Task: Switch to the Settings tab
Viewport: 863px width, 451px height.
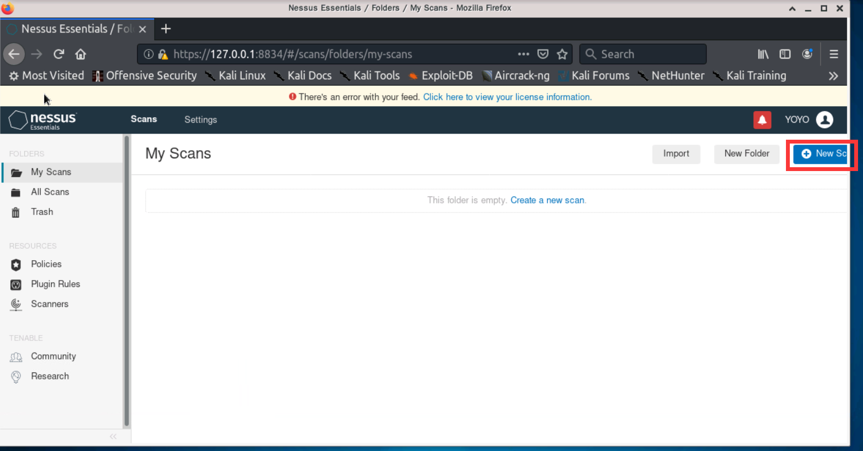Action: (x=200, y=120)
